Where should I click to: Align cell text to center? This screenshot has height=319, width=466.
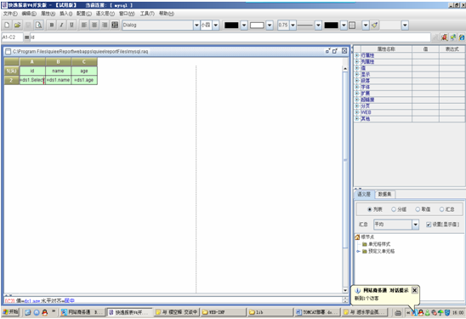(x=94, y=25)
